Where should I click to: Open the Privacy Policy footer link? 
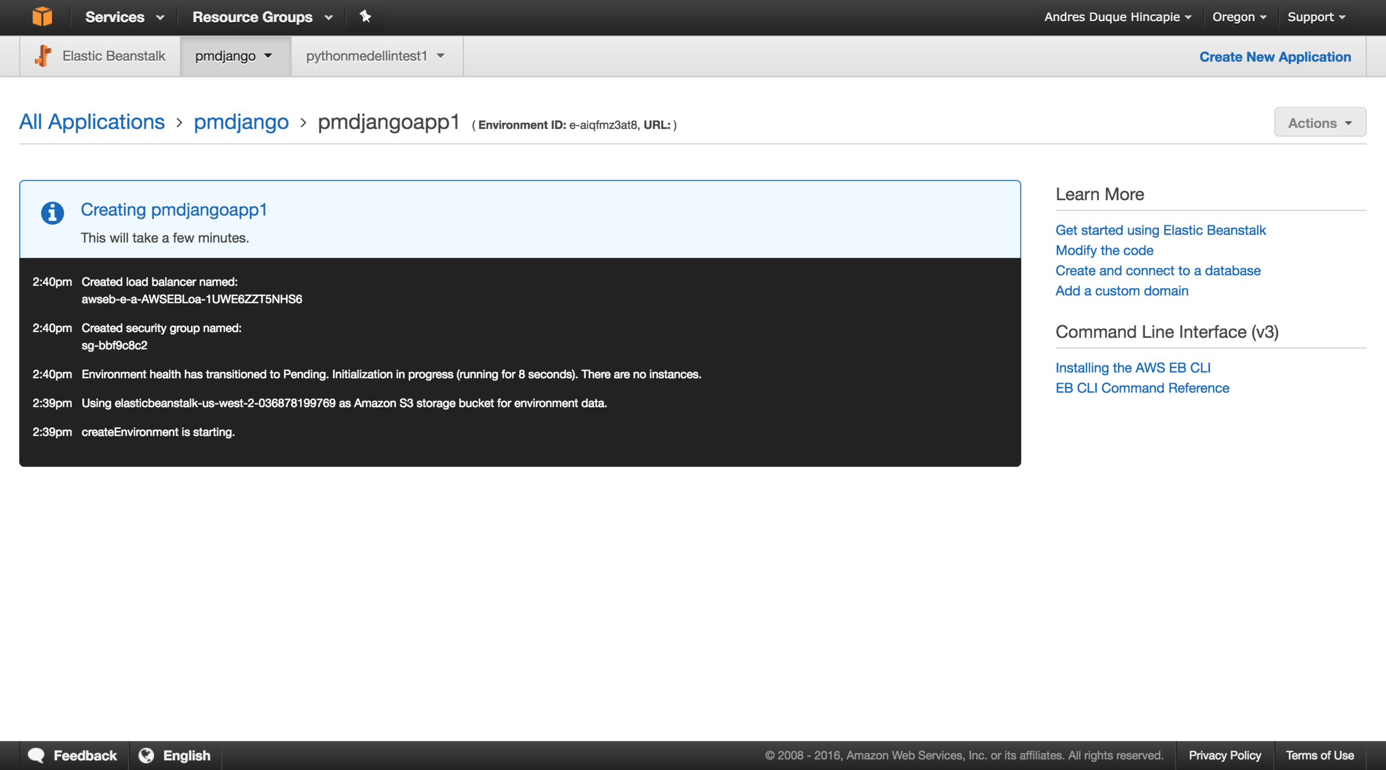(x=1224, y=755)
